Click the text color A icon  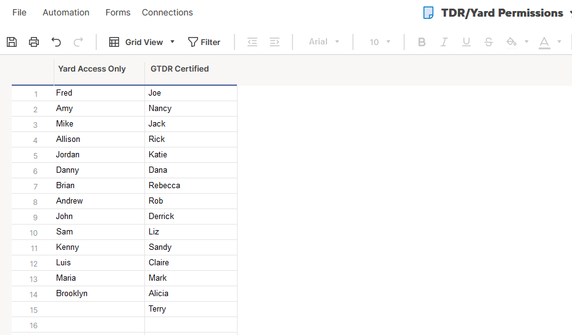coord(544,43)
